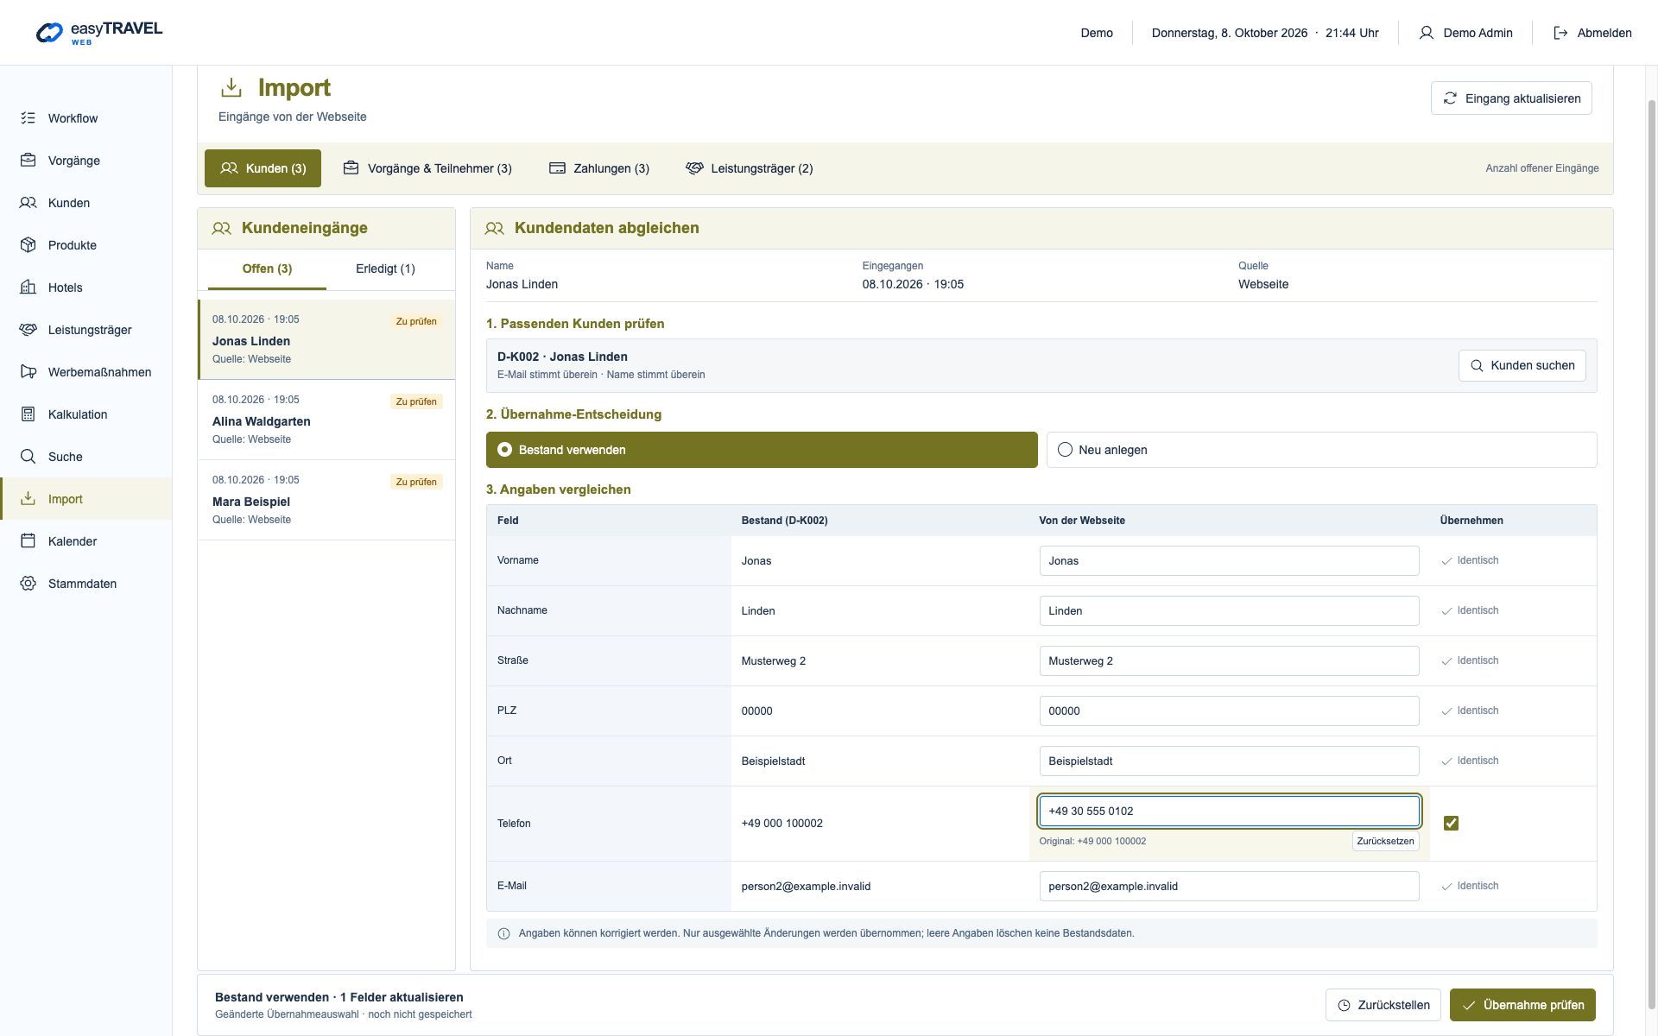Click the Vorname website input field
This screenshot has height=1036, width=1658.
click(x=1229, y=561)
